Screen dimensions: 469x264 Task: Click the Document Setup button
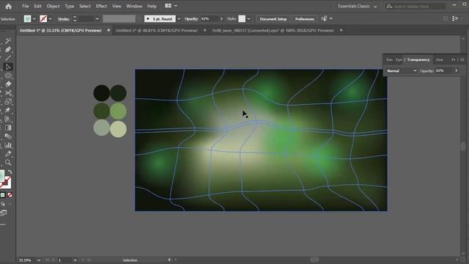[x=273, y=19]
